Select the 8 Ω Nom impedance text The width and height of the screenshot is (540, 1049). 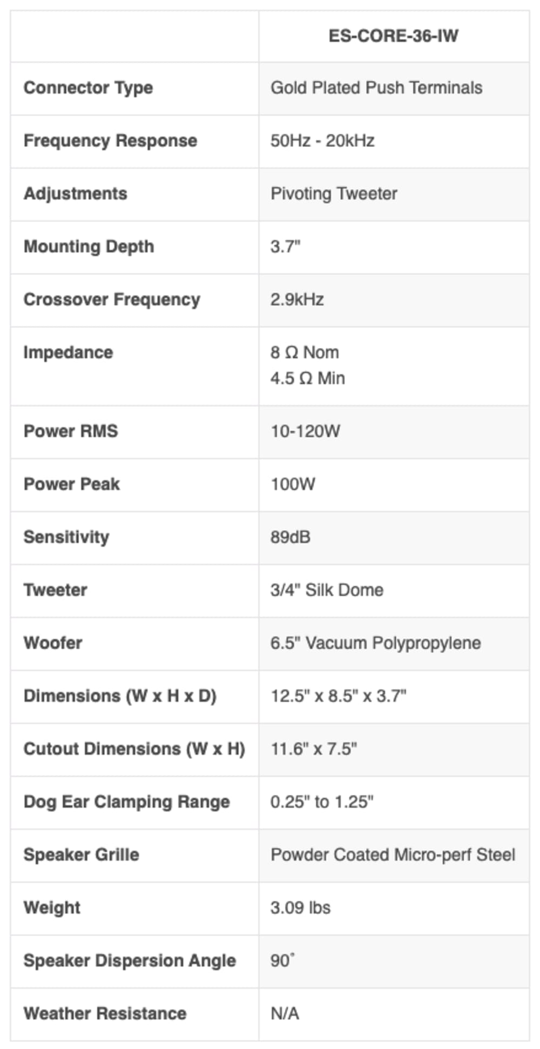pyautogui.click(x=305, y=352)
